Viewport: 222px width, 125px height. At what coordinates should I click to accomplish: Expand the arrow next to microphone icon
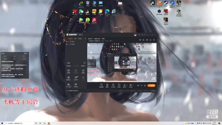click(x=127, y=85)
